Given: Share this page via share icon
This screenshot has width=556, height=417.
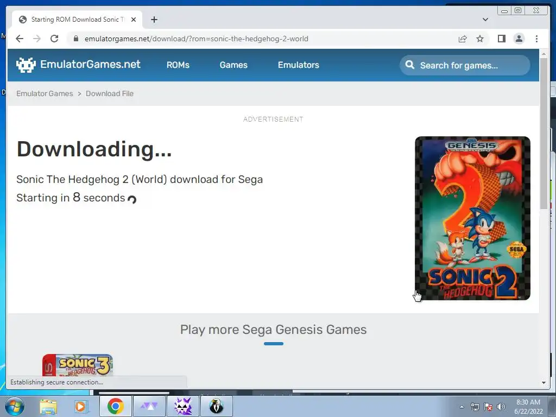Looking at the screenshot, I should (x=463, y=39).
